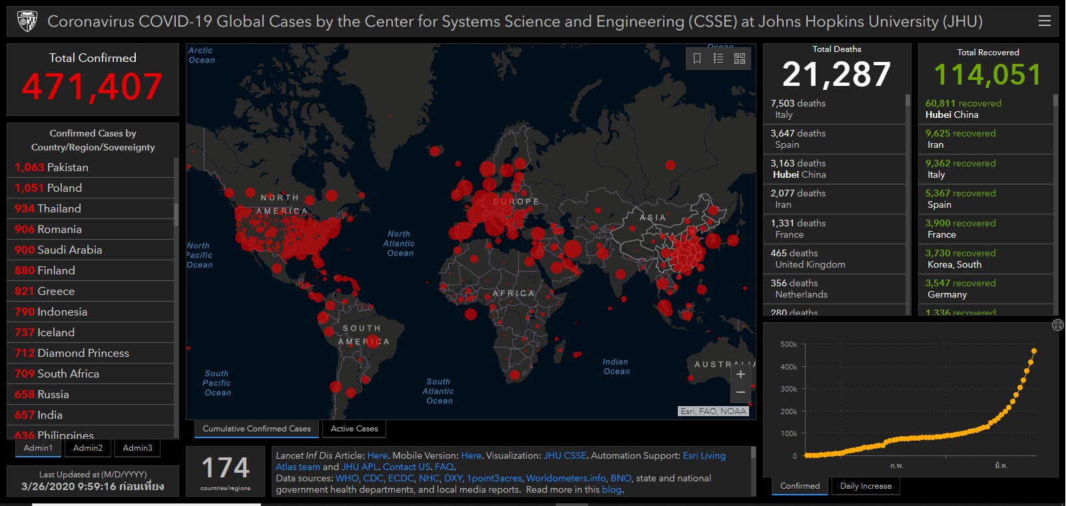The image size is (1066, 506).
Task: Show the Confirmed chart tab
Action: tap(800, 486)
